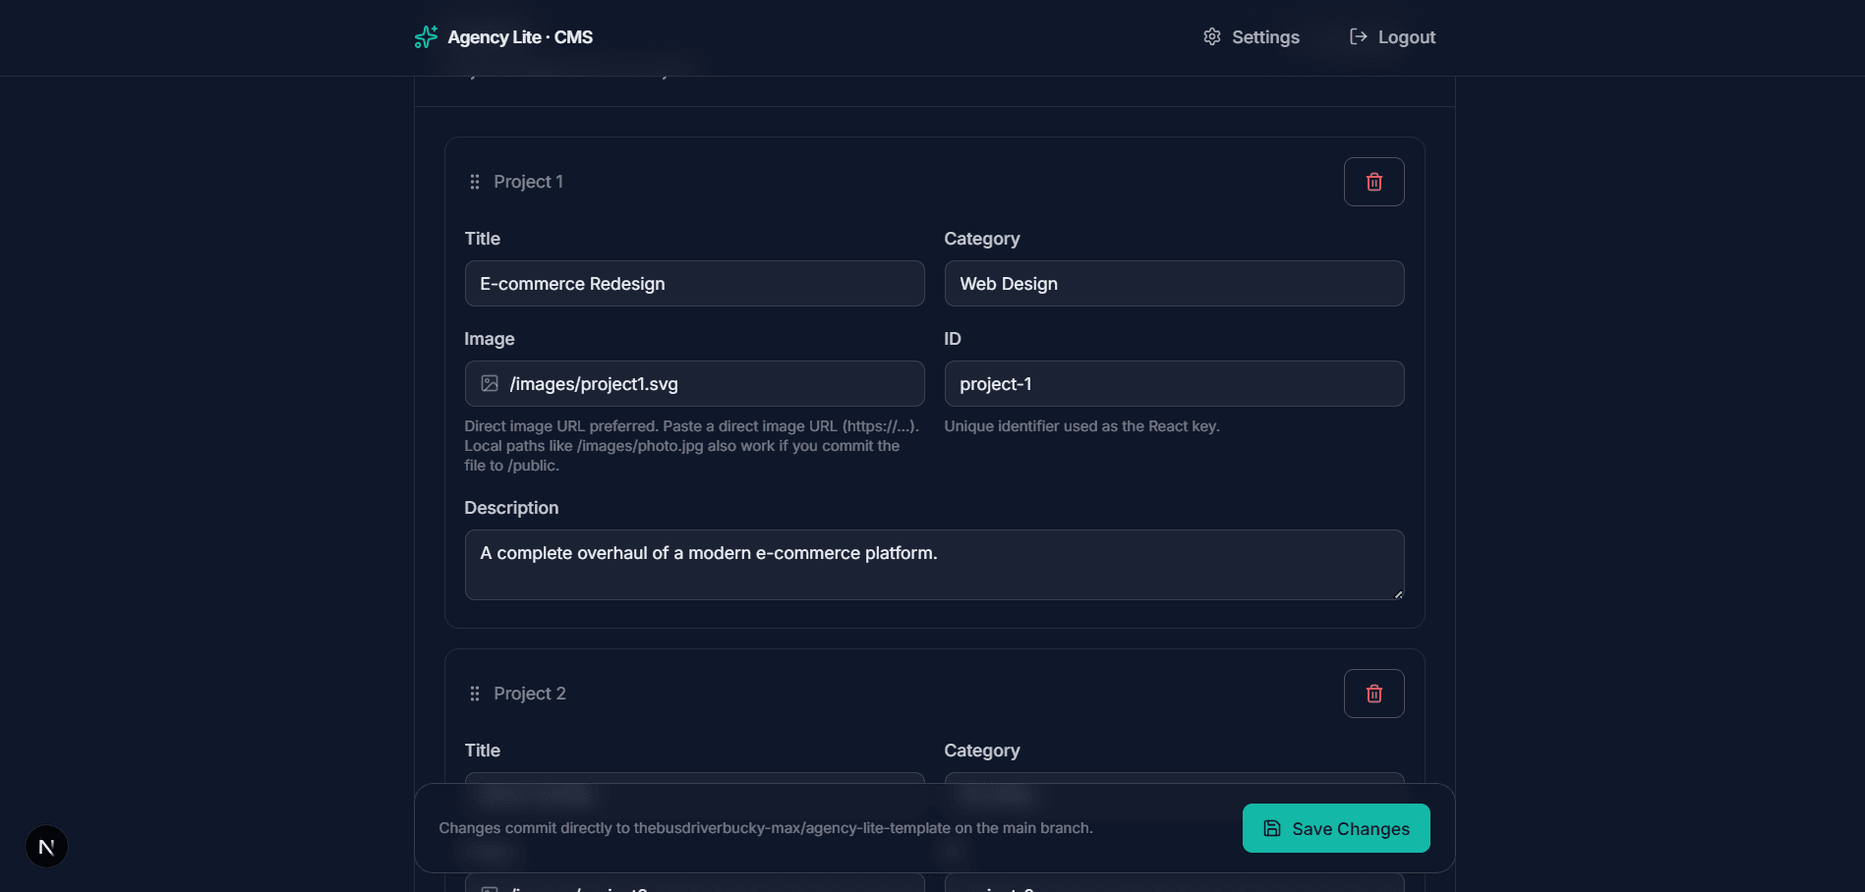Click the Settings gear icon
1865x892 pixels.
[1212, 36]
